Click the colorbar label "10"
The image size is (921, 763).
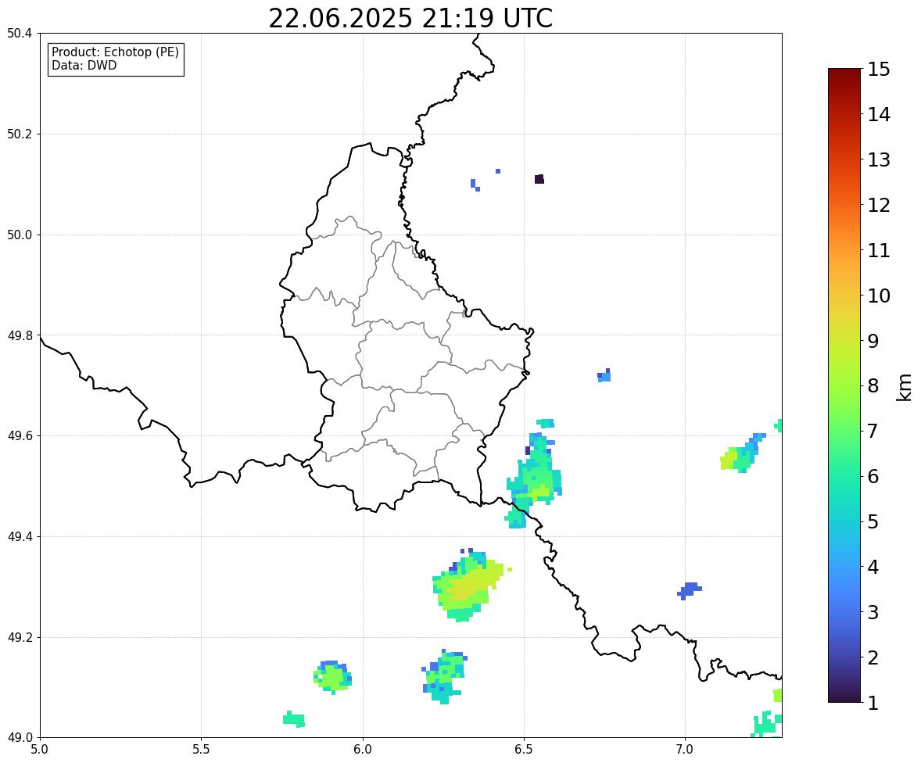pos(879,296)
